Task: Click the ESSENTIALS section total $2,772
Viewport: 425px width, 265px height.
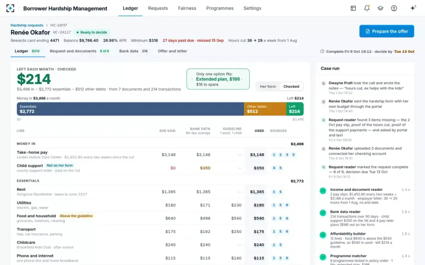Action: click(297, 181)
